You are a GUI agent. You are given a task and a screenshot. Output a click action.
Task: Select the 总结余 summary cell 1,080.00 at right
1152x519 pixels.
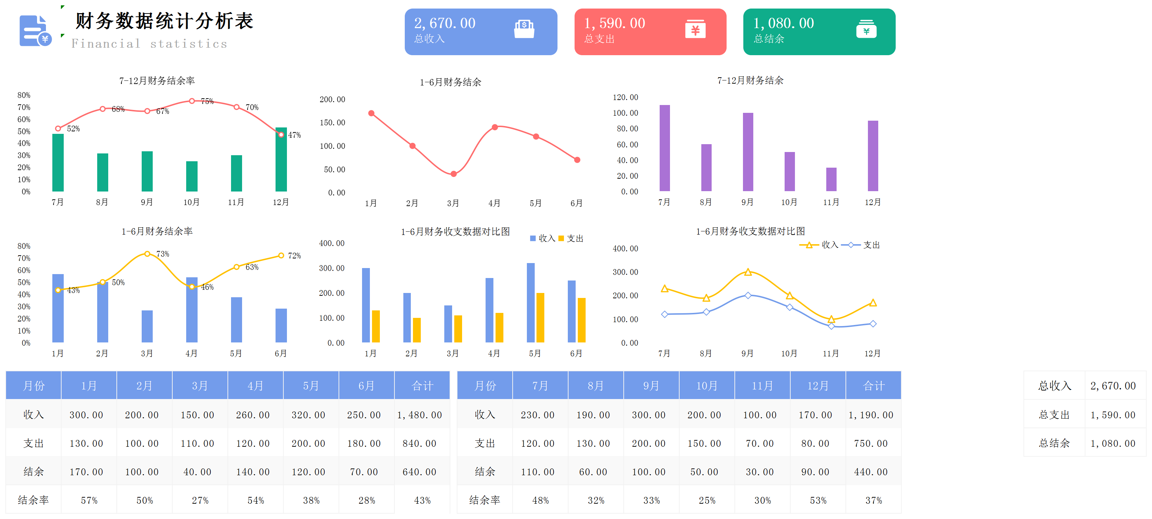pyautogui.click(x=1112, y=444)
